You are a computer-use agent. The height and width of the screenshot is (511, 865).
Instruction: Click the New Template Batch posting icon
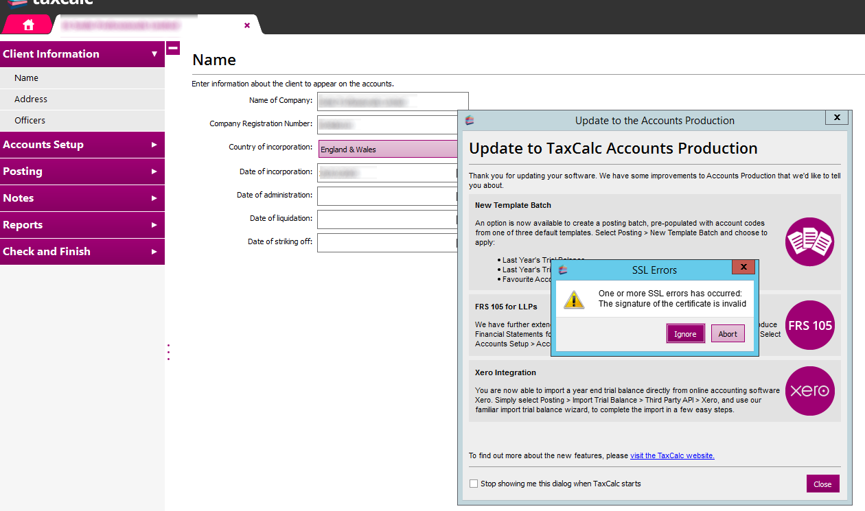click(x=809, y=241)
